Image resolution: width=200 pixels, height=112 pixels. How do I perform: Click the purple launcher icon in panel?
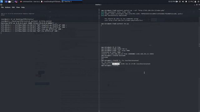(x=16, y=2)
